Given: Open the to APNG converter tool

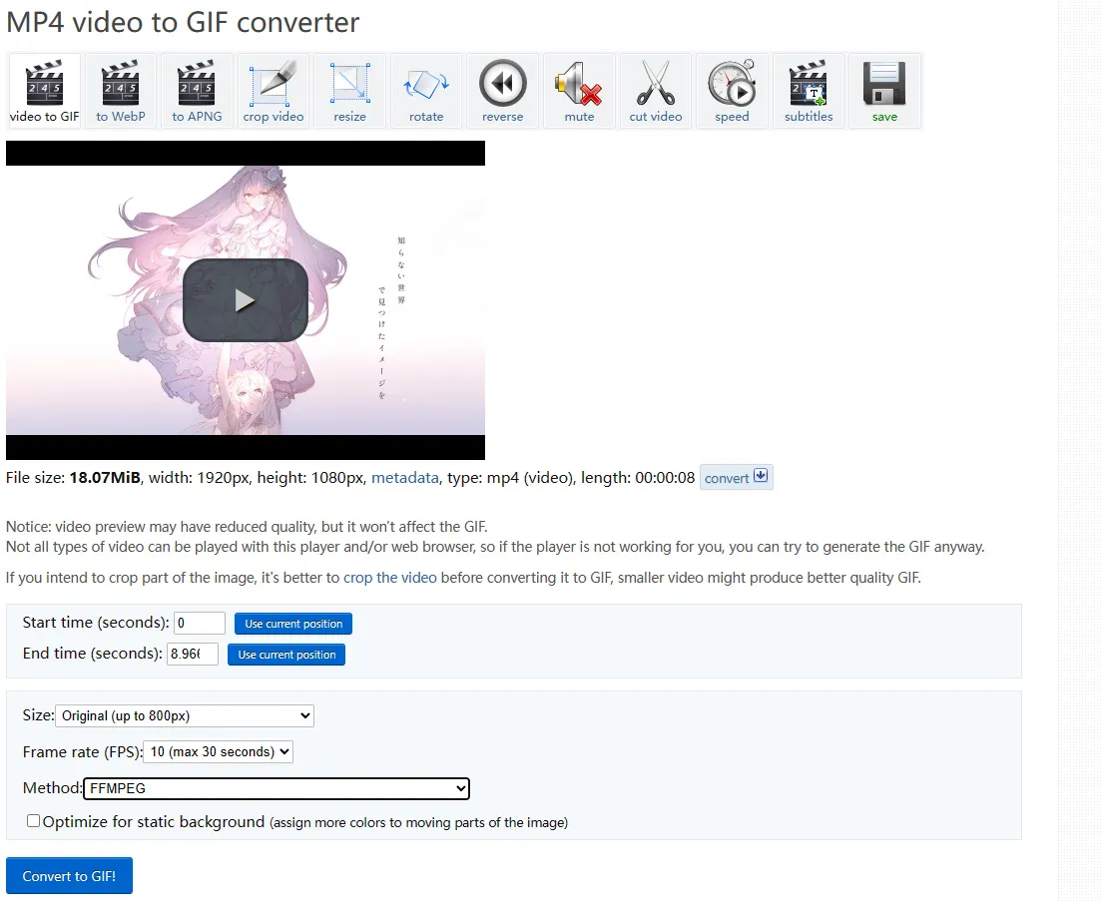Looking at the screenshot, I should tap(197, 91).
